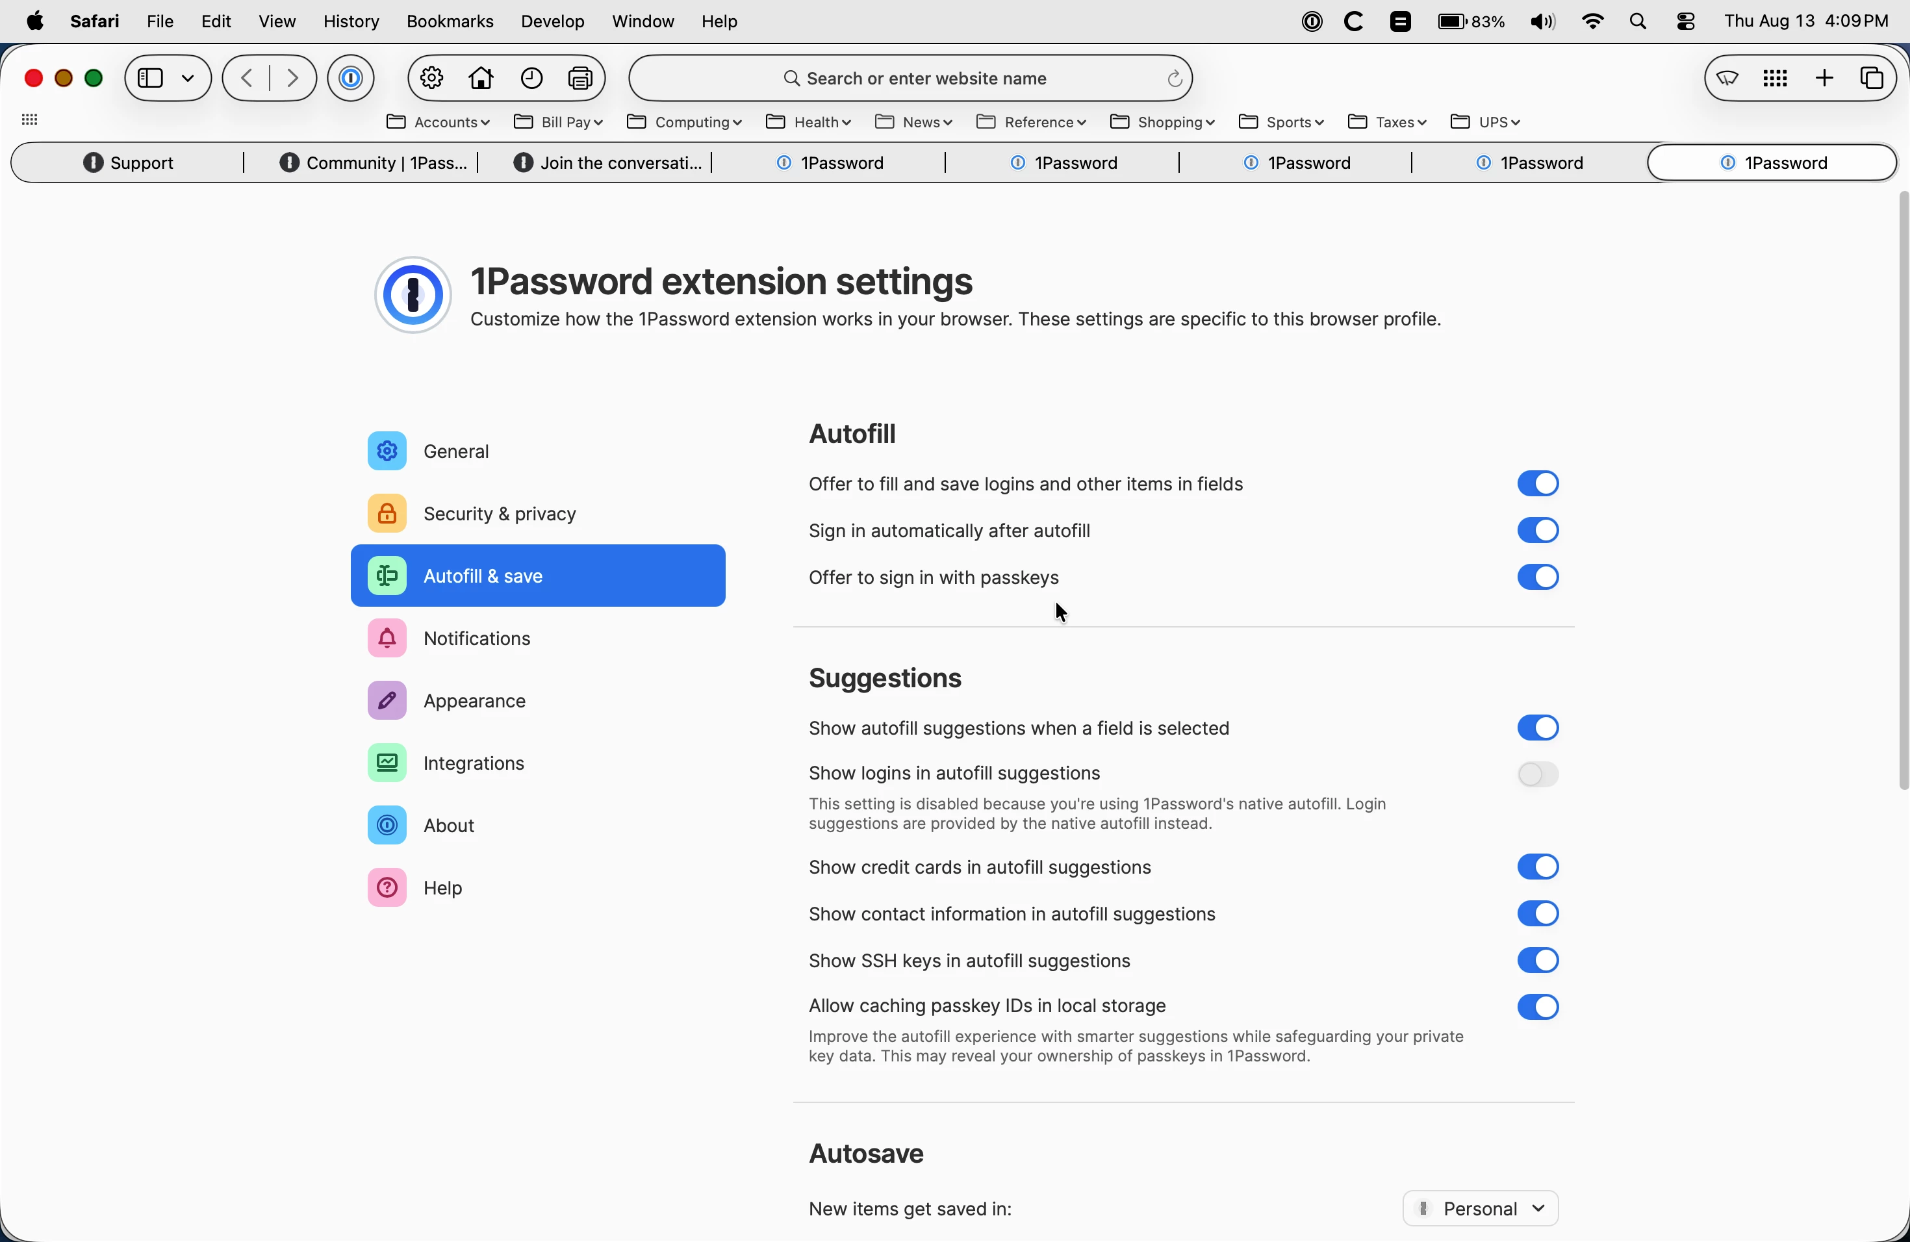Open Security & privacy section

click(x=538, y=514)
